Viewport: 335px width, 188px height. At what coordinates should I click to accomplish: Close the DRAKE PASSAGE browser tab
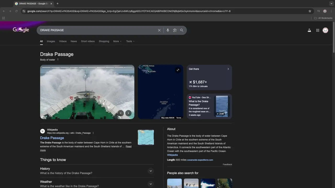click(51, 4)
